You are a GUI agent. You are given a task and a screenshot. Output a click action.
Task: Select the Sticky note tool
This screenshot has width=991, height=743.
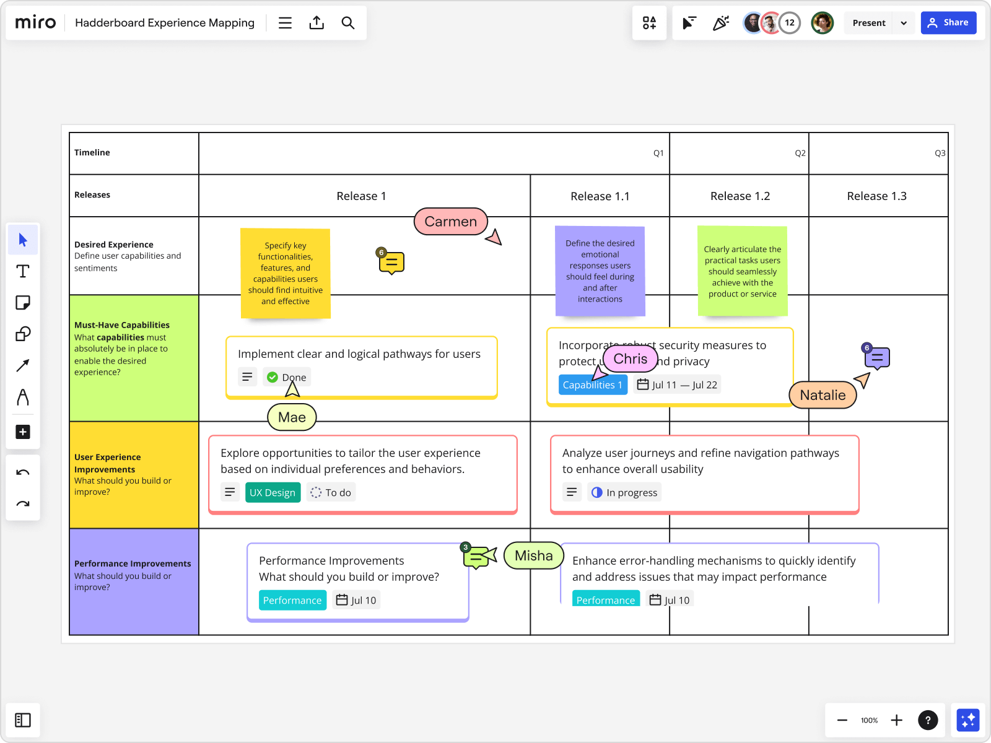point(23,303)
